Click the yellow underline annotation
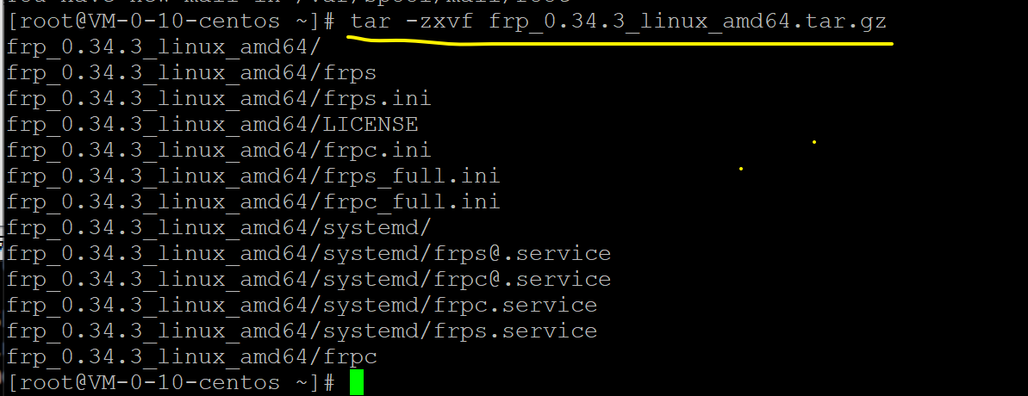Viewport: 1028px width, 396px height. click(x=620, y=42)
